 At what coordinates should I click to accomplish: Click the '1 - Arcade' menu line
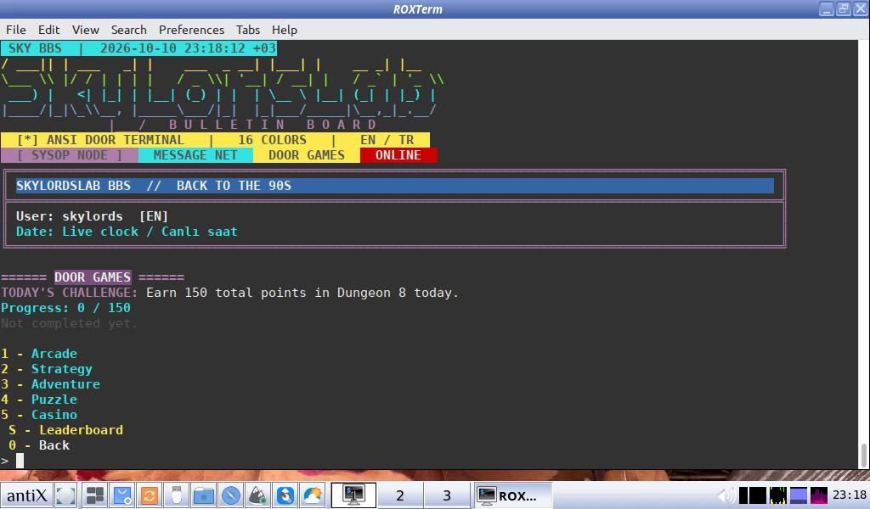pos(39,354)
